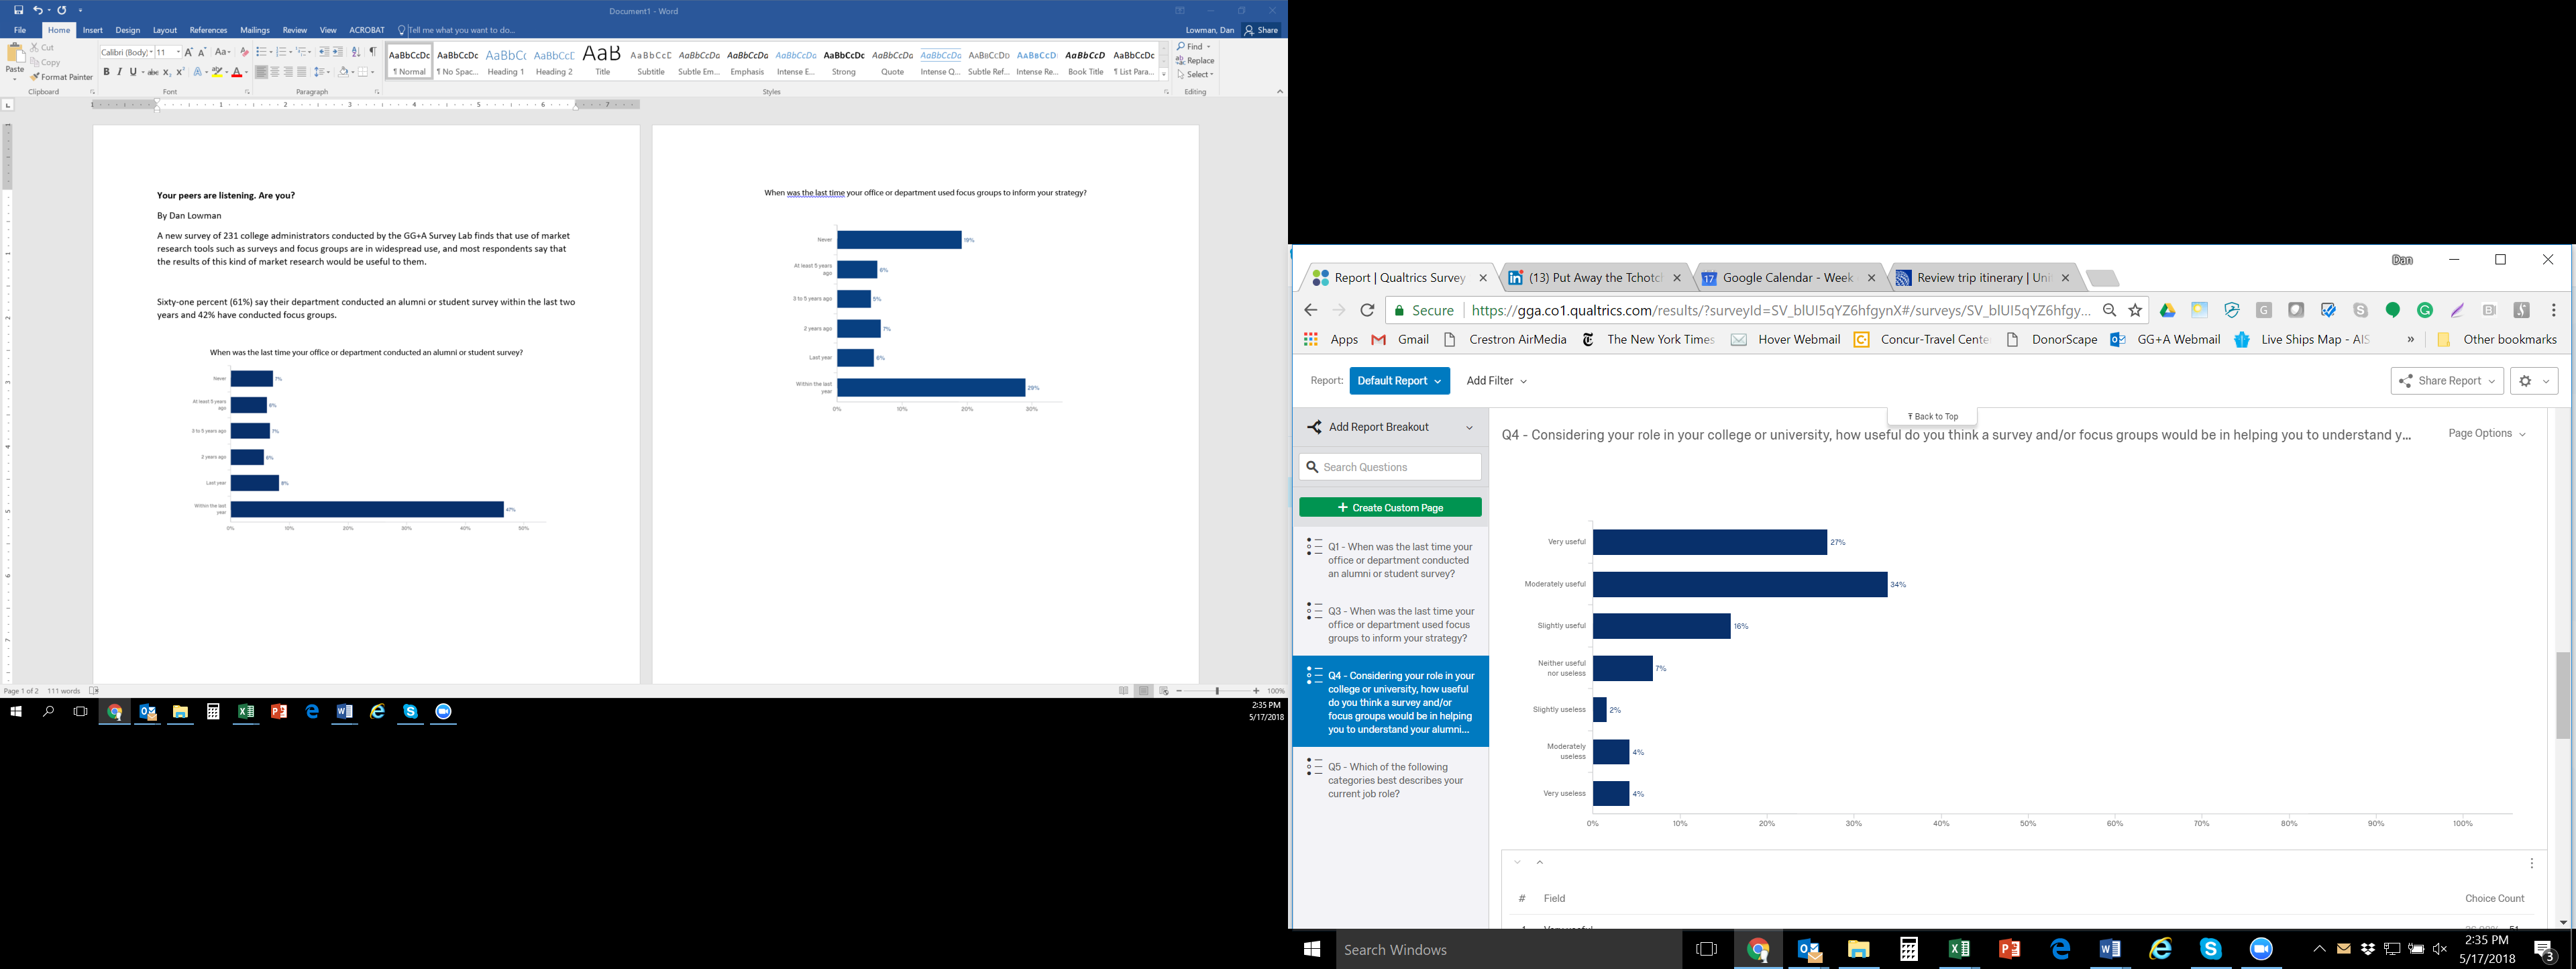Select center text alignment

275,72
